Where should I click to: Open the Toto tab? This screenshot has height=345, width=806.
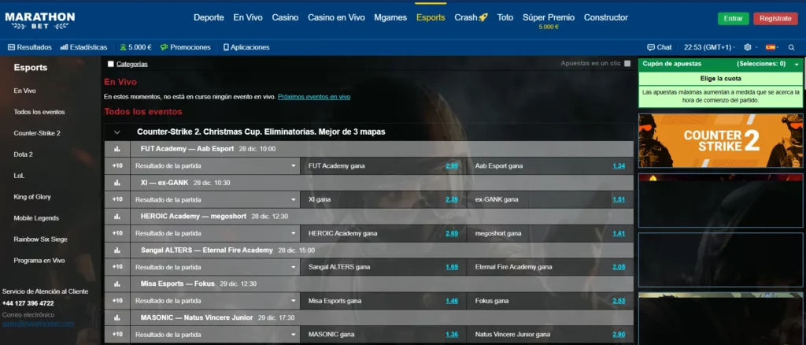[x=505, y=17]
